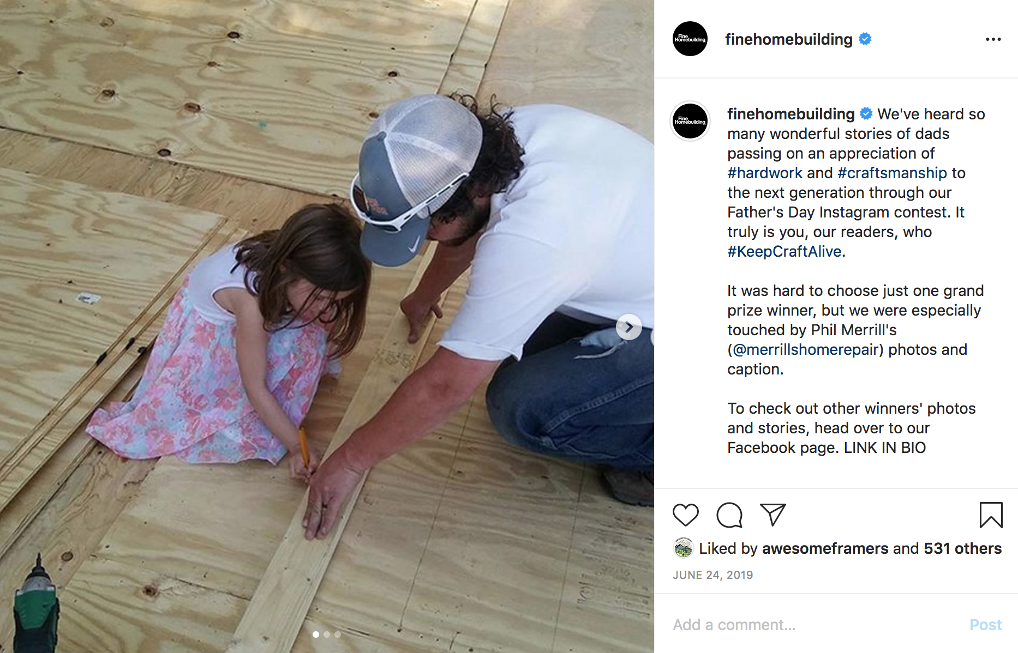
Task: Open the three-dot more options menu
Action: pos(993,39)
